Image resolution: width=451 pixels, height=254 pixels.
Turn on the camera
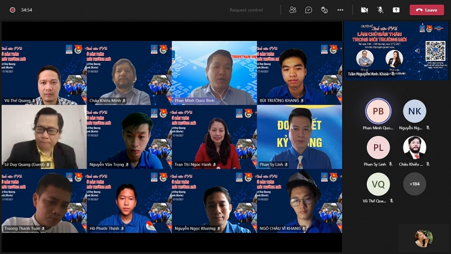pyautogui.click(x=364, y=10)
